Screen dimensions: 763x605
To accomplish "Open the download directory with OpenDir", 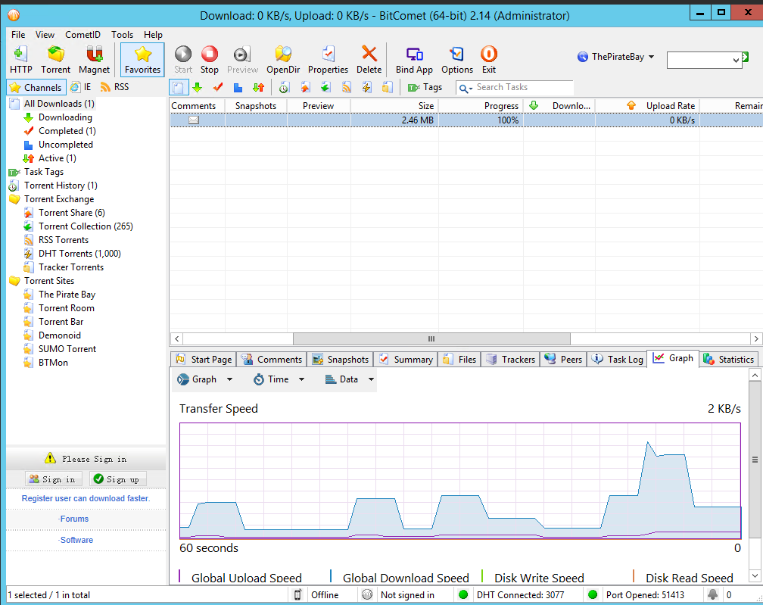I will click(283, 60).
